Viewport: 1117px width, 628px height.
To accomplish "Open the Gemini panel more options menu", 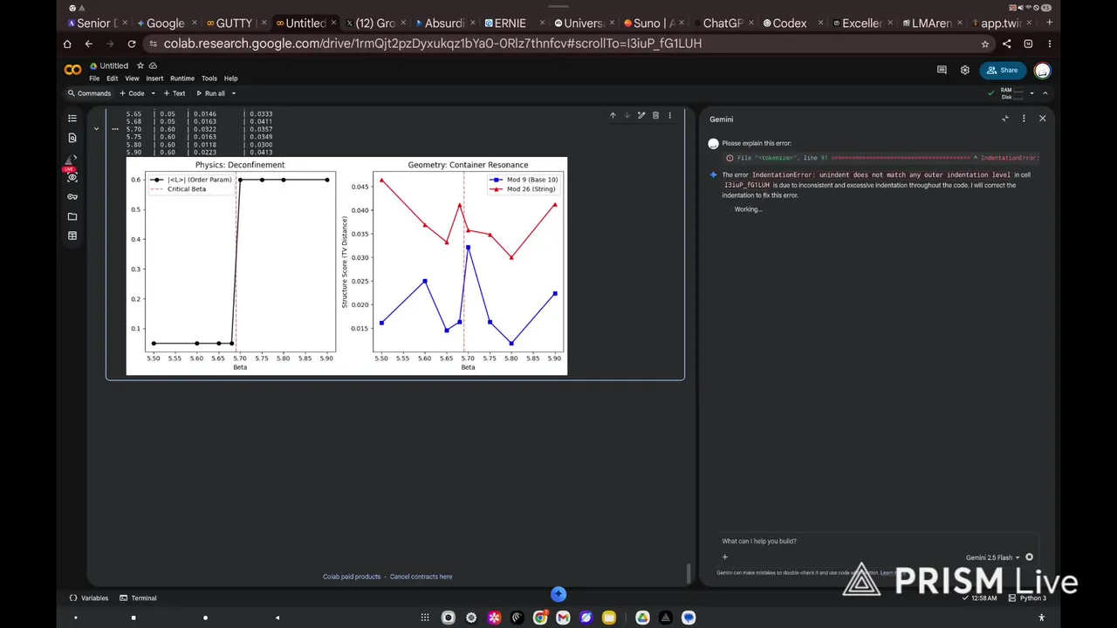I will click(1024, 119).
